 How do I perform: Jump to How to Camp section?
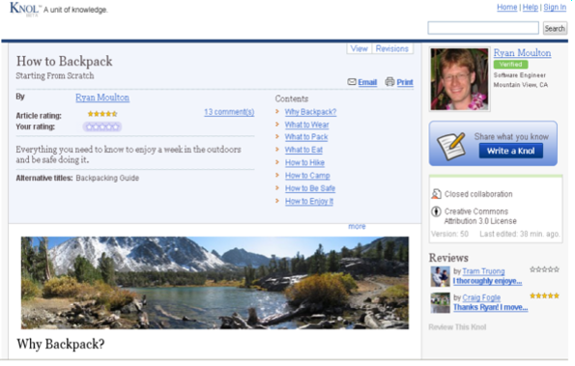[307, 176]
